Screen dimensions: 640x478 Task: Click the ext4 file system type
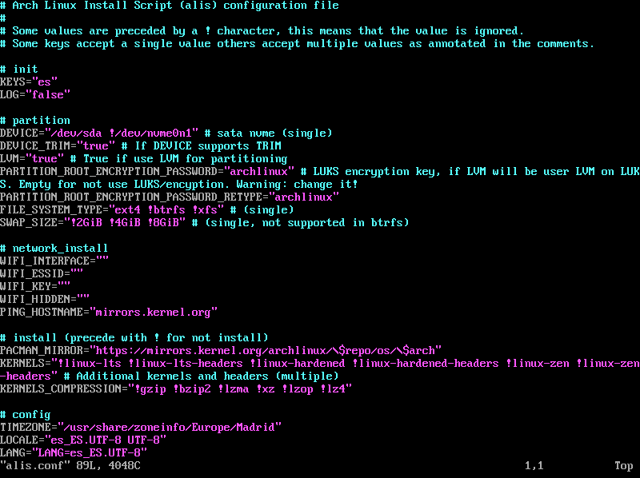pos(127,209)
